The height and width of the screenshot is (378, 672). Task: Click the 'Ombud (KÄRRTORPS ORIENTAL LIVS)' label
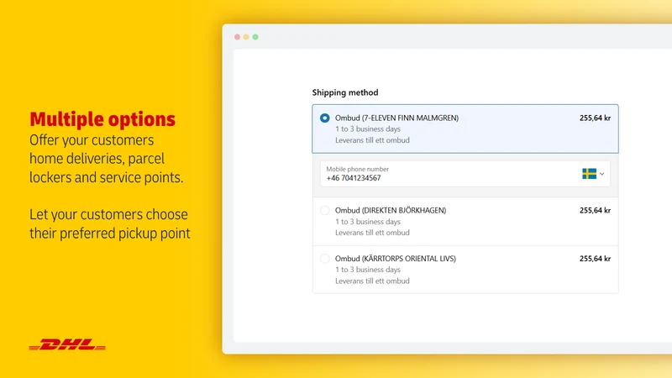point(396,259)
